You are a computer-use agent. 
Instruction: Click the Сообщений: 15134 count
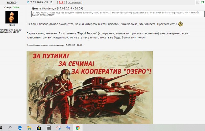[9, 32]
